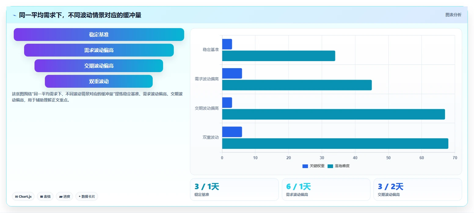
Task: Click the lightning icon beside the title
Action: [x=14, y=15]
